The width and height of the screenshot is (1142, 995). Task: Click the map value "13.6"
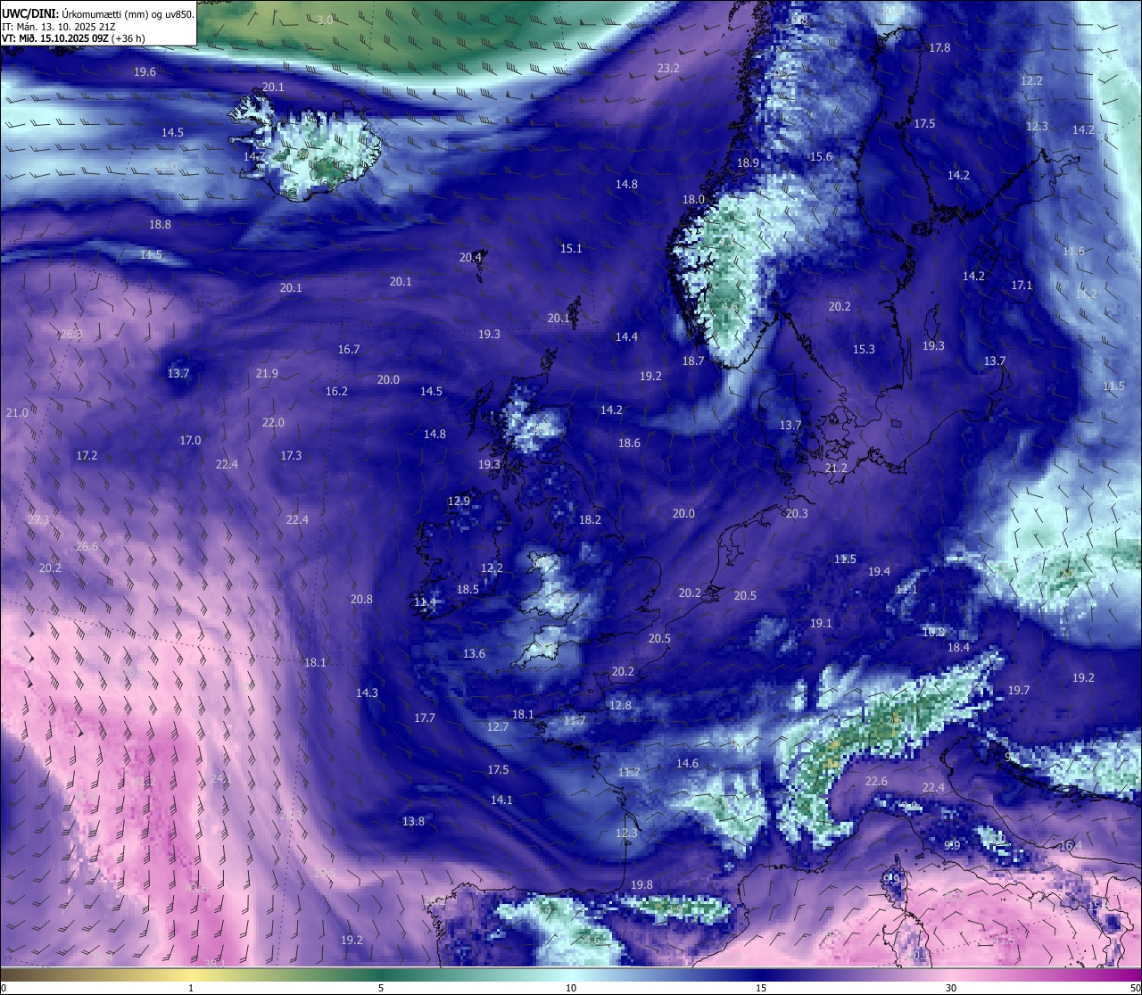(474, 654)
